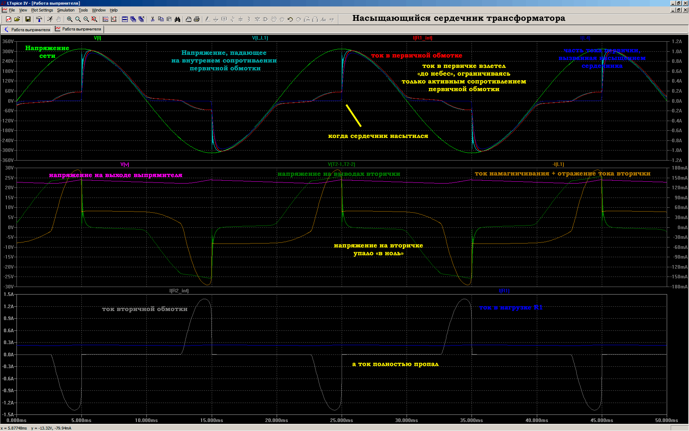Select the Wire pencil tool
This screenshot has height=431, width=689.
coord(208,19)
